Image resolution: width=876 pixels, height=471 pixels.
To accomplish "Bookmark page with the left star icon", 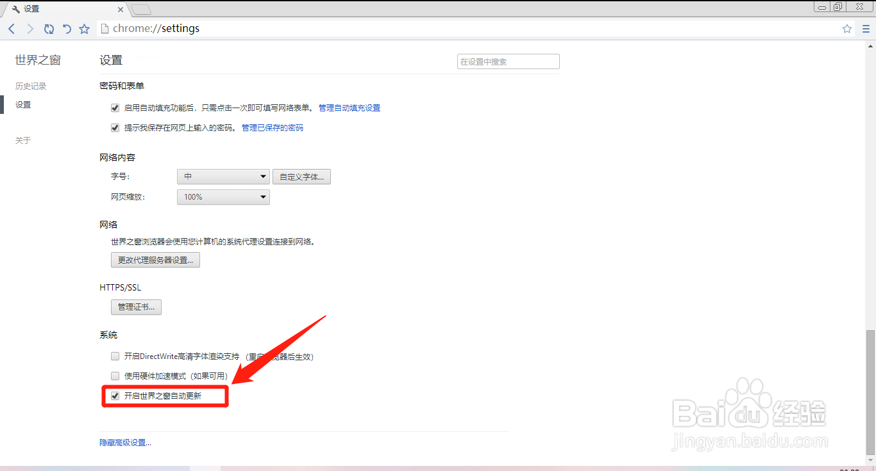I will point(84,29).
